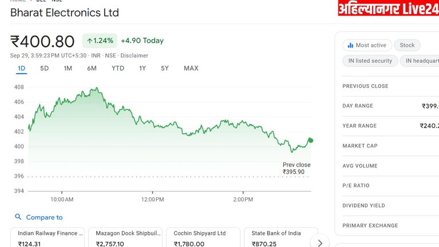Open Indian Railway Finance stock card
The image size is (439, 247).
click(x=47, y=238)
